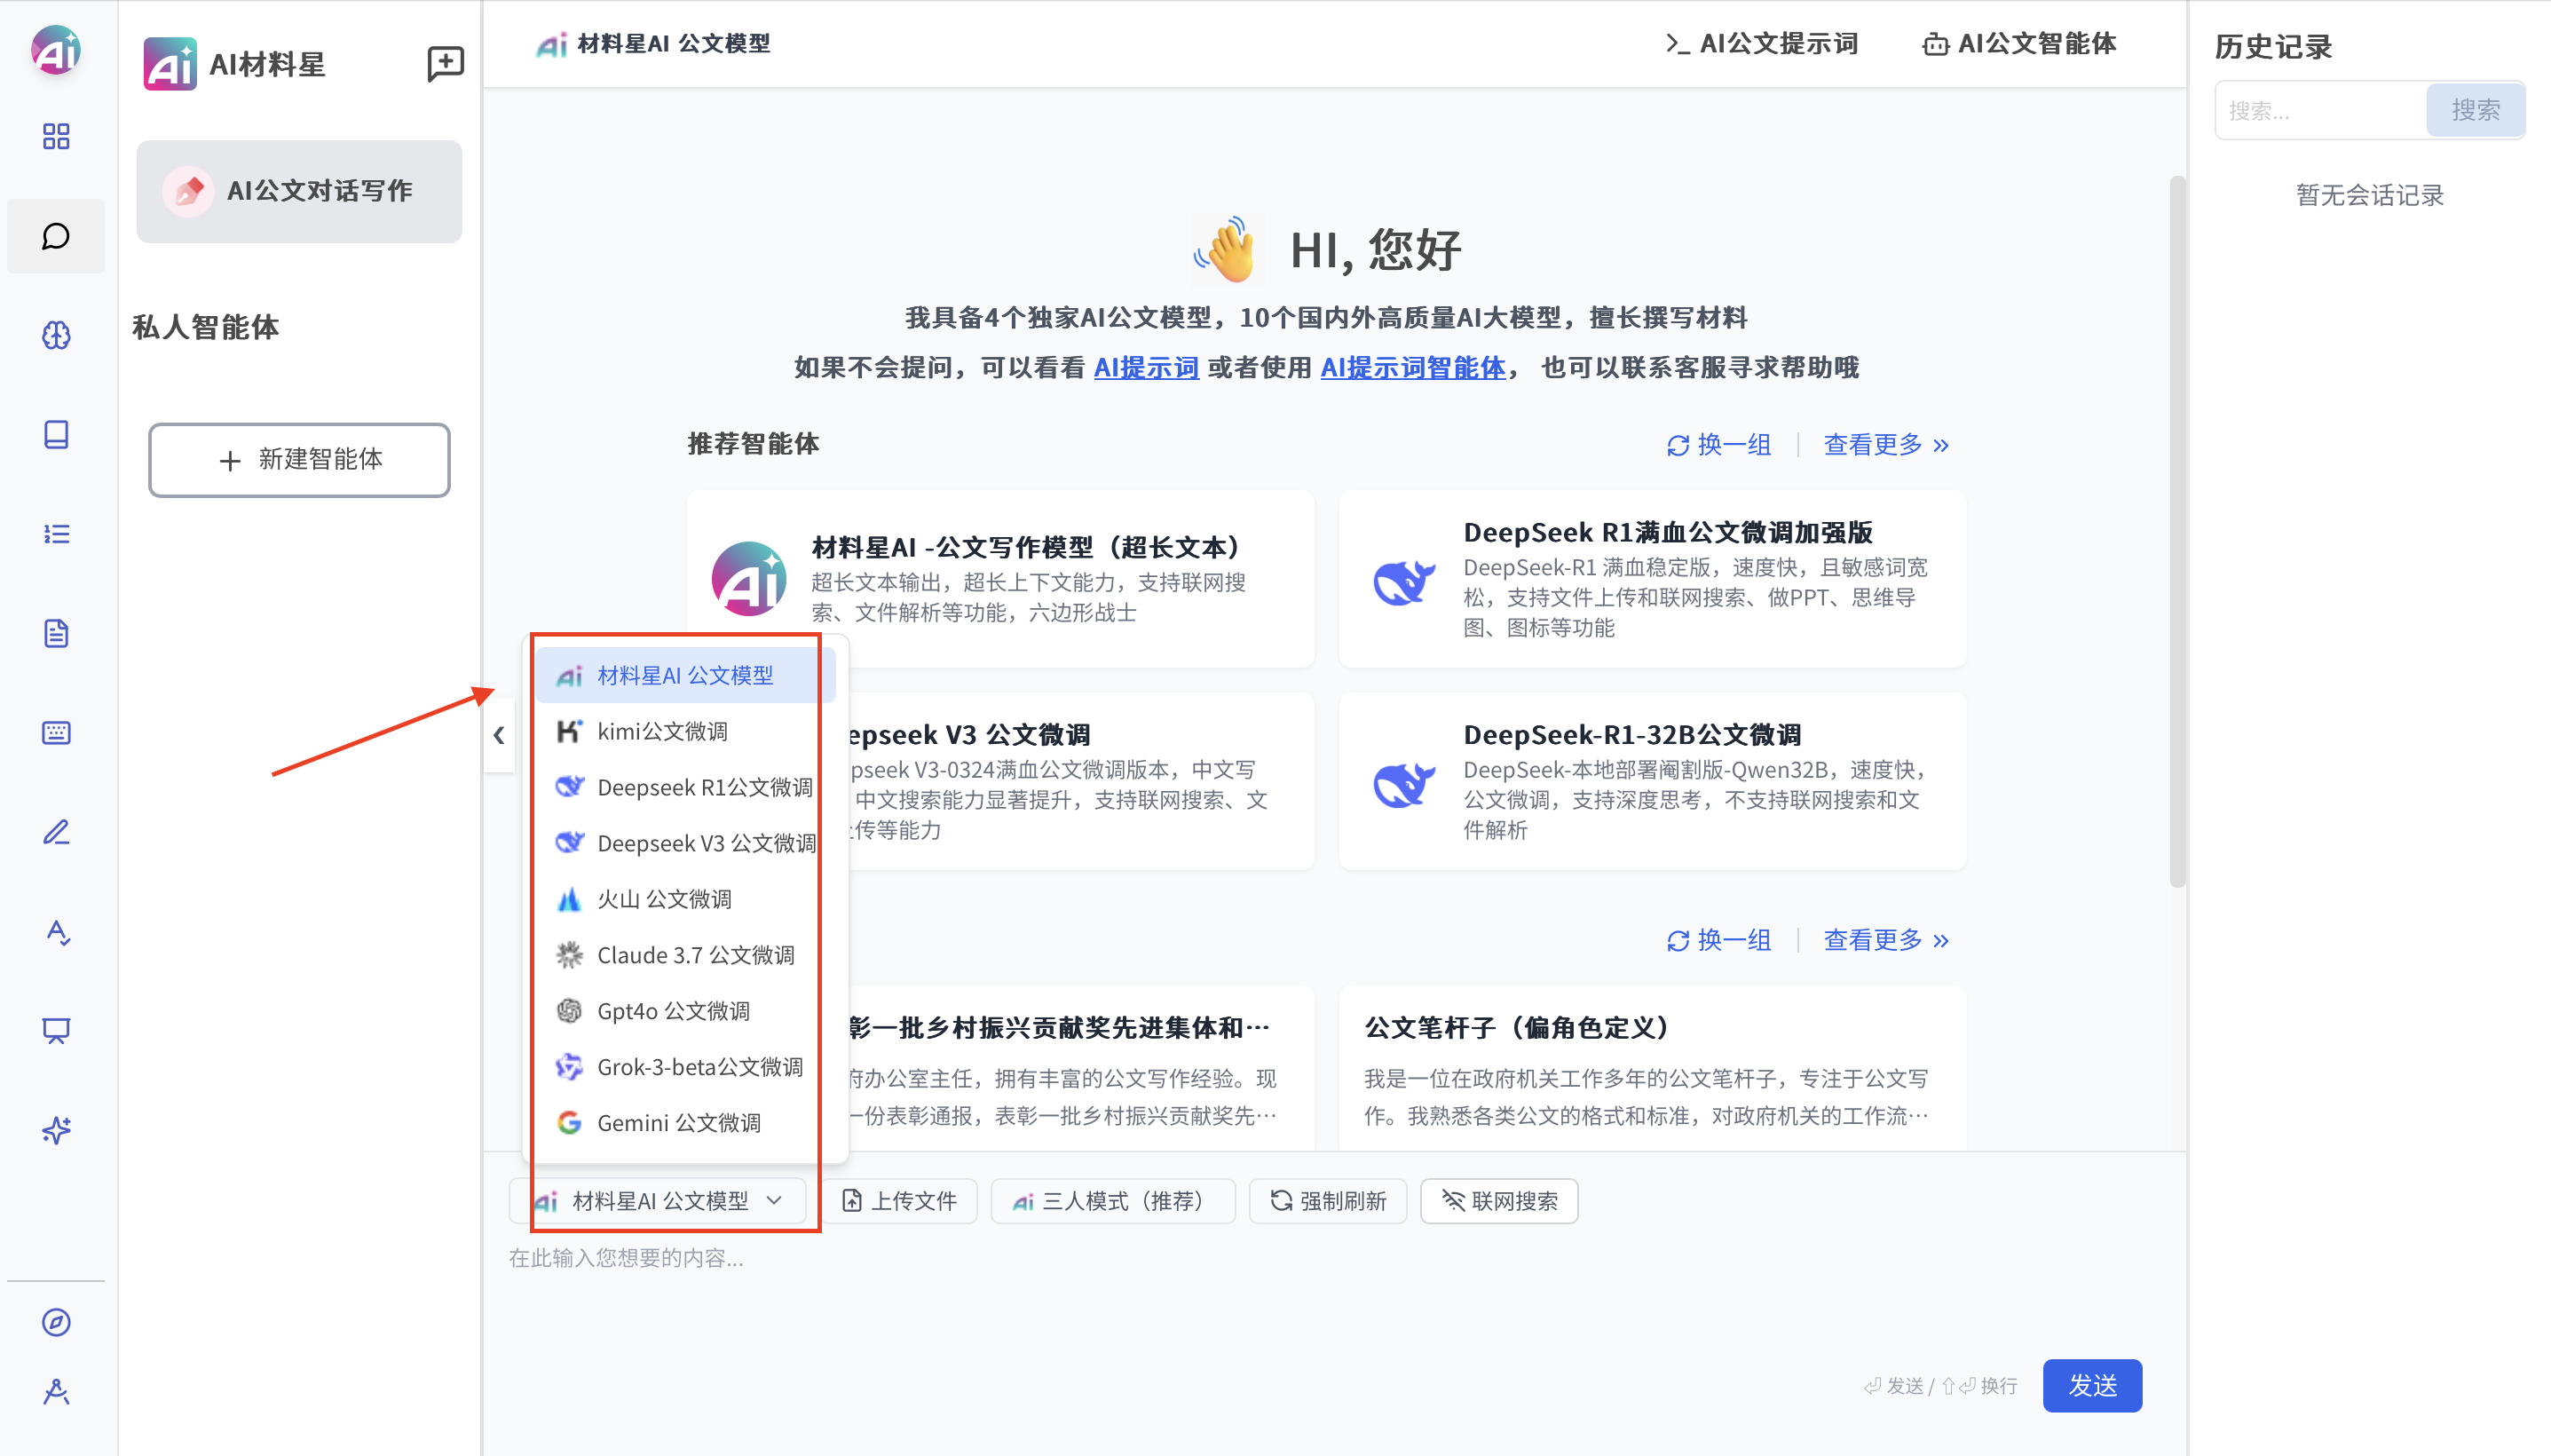Toggle the 强制刷新 option
Image resolution: width=2551 pixels, height=1456 pixels.
tap(1328, 1201)
